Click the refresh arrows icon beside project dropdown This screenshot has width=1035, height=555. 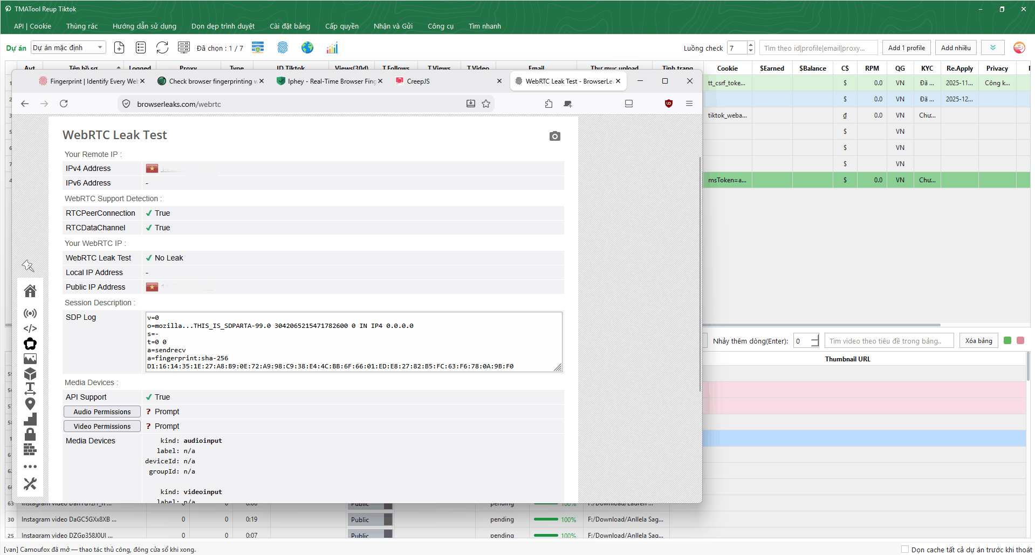(x=162, y=47)
